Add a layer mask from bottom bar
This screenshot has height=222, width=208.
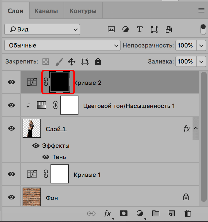[123, 213]
